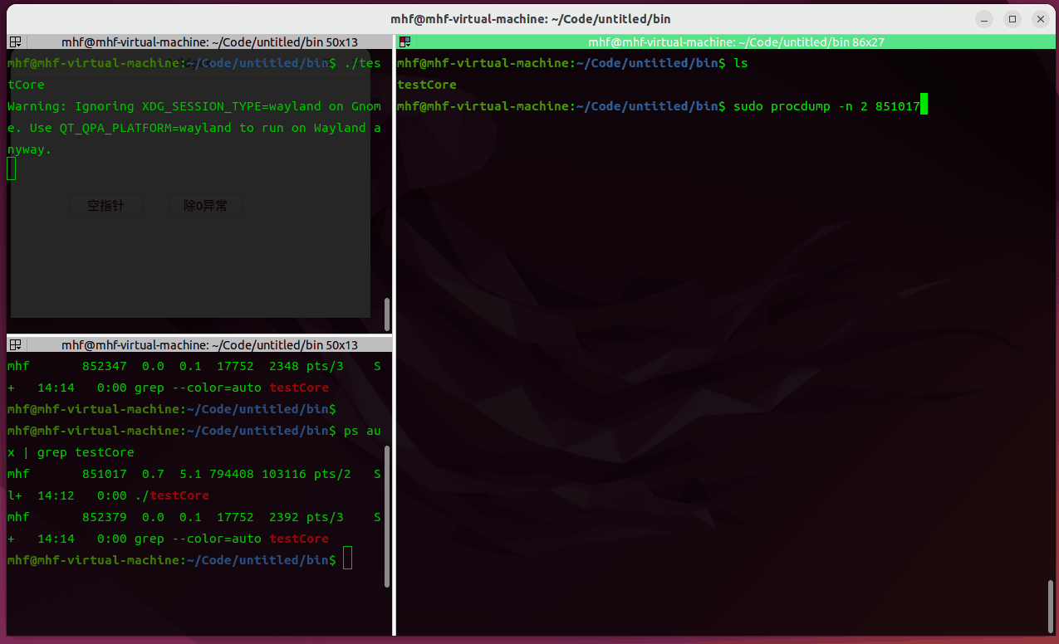Click 'testCore' in the ls output
The image size is (1059, 644).
pos(427,85)
